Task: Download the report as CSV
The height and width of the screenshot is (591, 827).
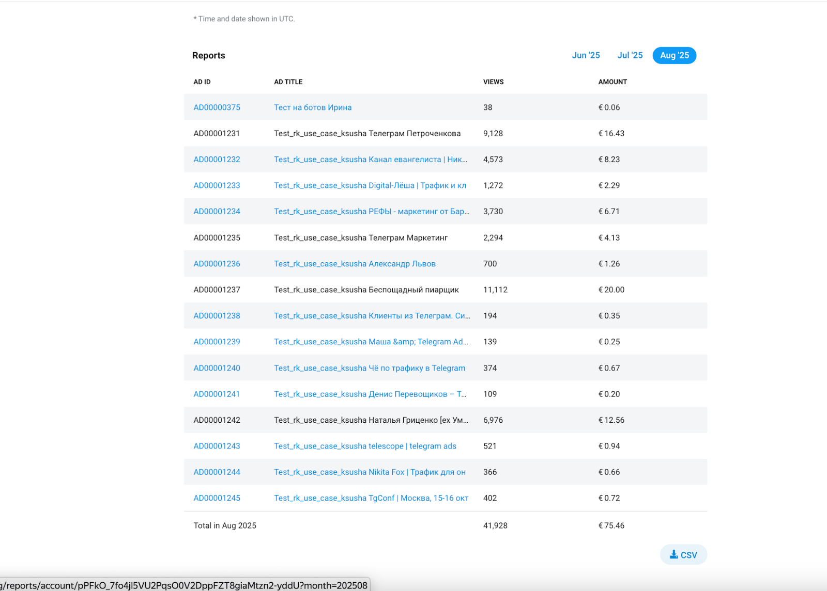Action: [683, 555]
